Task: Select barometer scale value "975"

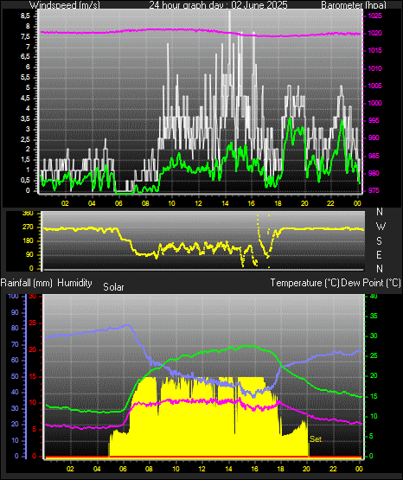Action: pyautogui.click(x=374, y=190)
